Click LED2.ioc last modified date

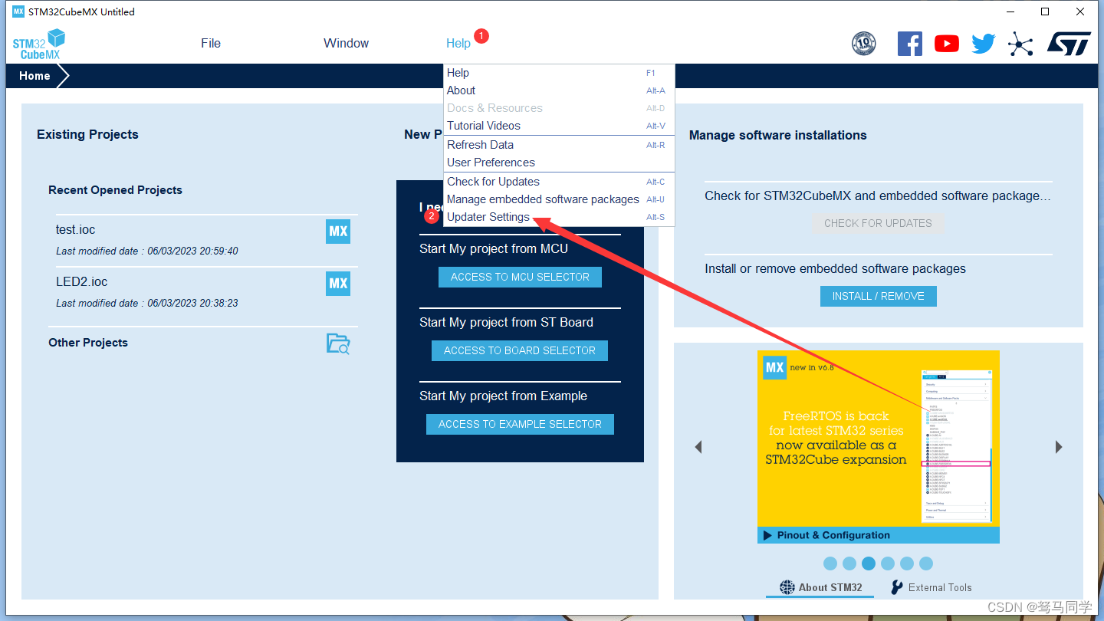click(147, 303)
